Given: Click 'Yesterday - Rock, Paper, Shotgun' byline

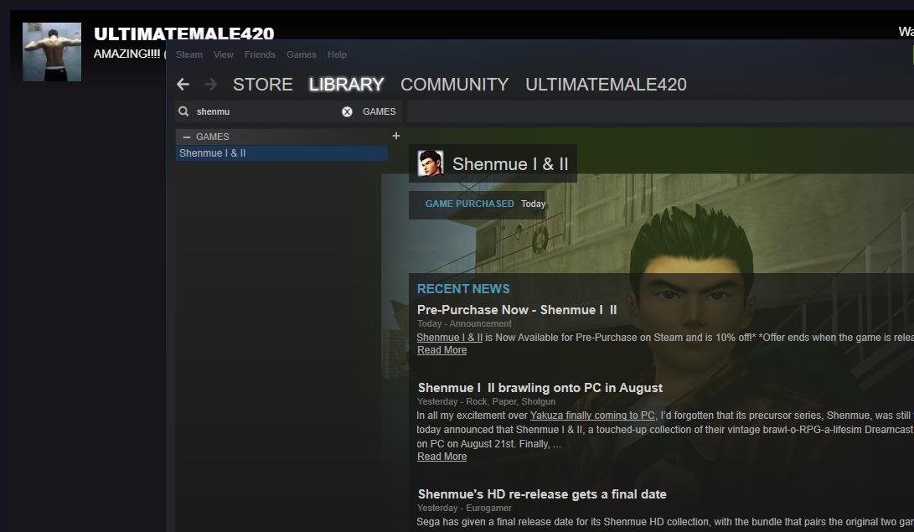Looking at the screenshot, I should pos(486,402).
